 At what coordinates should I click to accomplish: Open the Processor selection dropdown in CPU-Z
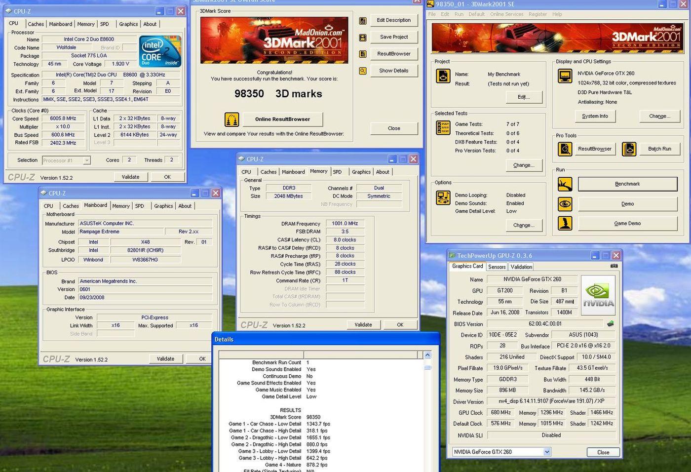point(87,160)
